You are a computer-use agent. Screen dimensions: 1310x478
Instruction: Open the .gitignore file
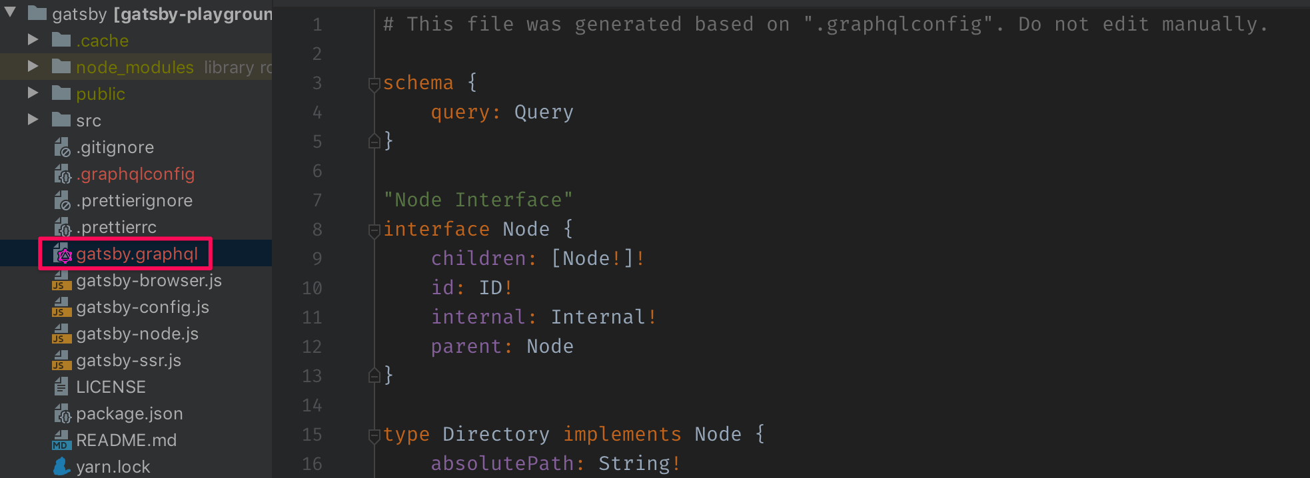115,147
